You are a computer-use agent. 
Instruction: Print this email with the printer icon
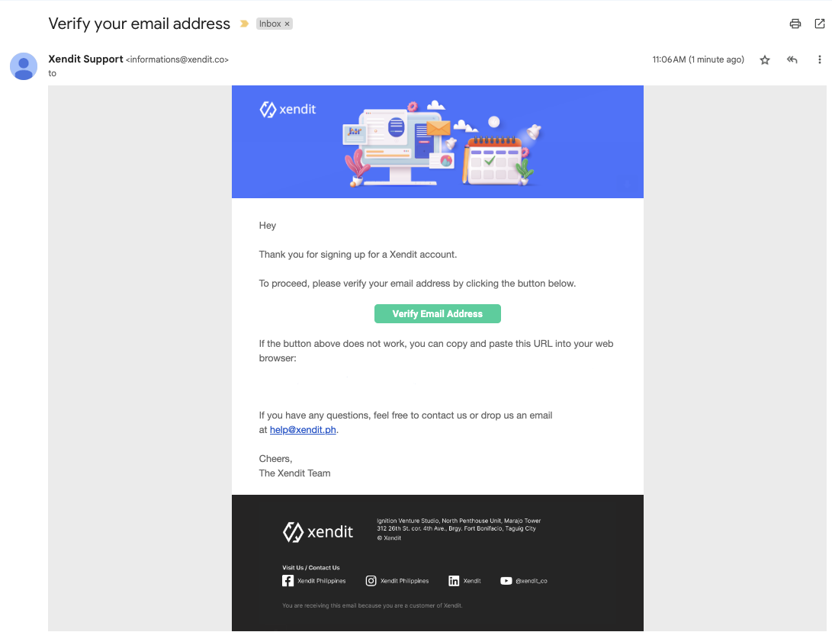click(x=795, y=24)
